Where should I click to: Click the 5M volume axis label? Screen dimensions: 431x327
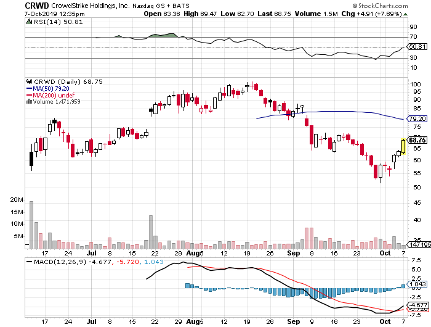(18, 236)
